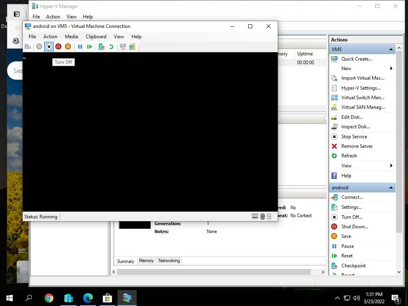Click horizontal scrollbar right arrow

point(323,272)
